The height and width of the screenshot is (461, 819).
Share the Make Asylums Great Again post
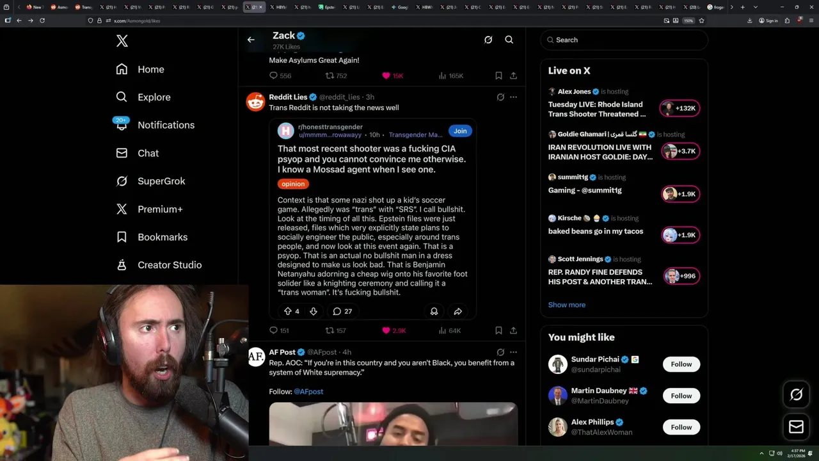click(513, 76)
